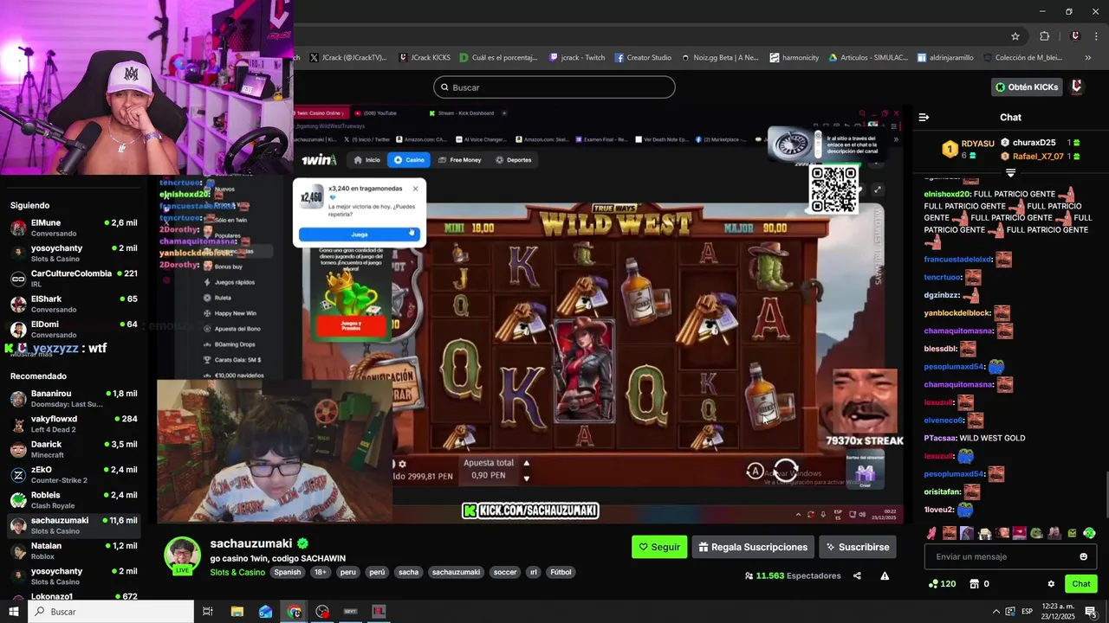This screenshot has height=623, width=1109.
Task: Open the sachauzumaki channel avatar
Action: click(183, 555)
